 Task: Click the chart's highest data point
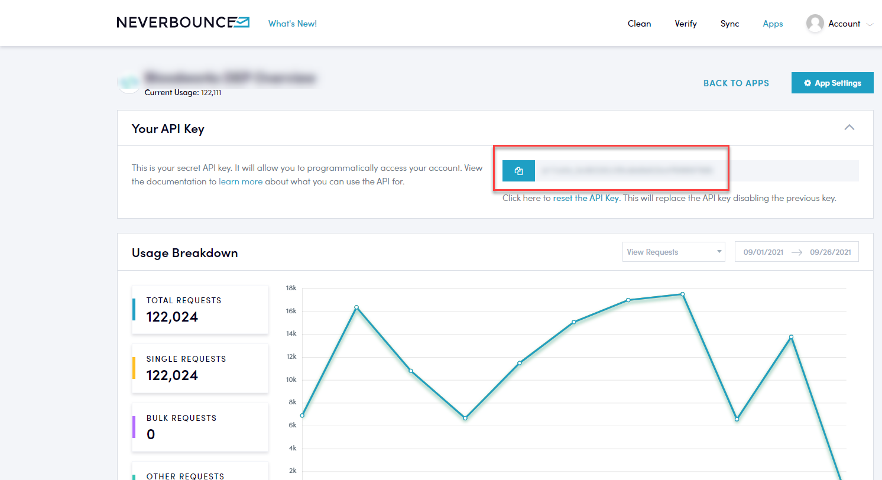coord(682,294)
